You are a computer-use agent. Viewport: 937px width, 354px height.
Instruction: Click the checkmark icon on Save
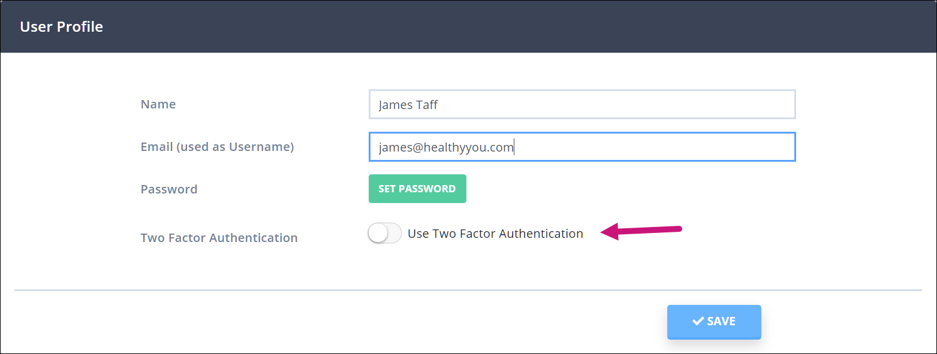click(698, 321)
